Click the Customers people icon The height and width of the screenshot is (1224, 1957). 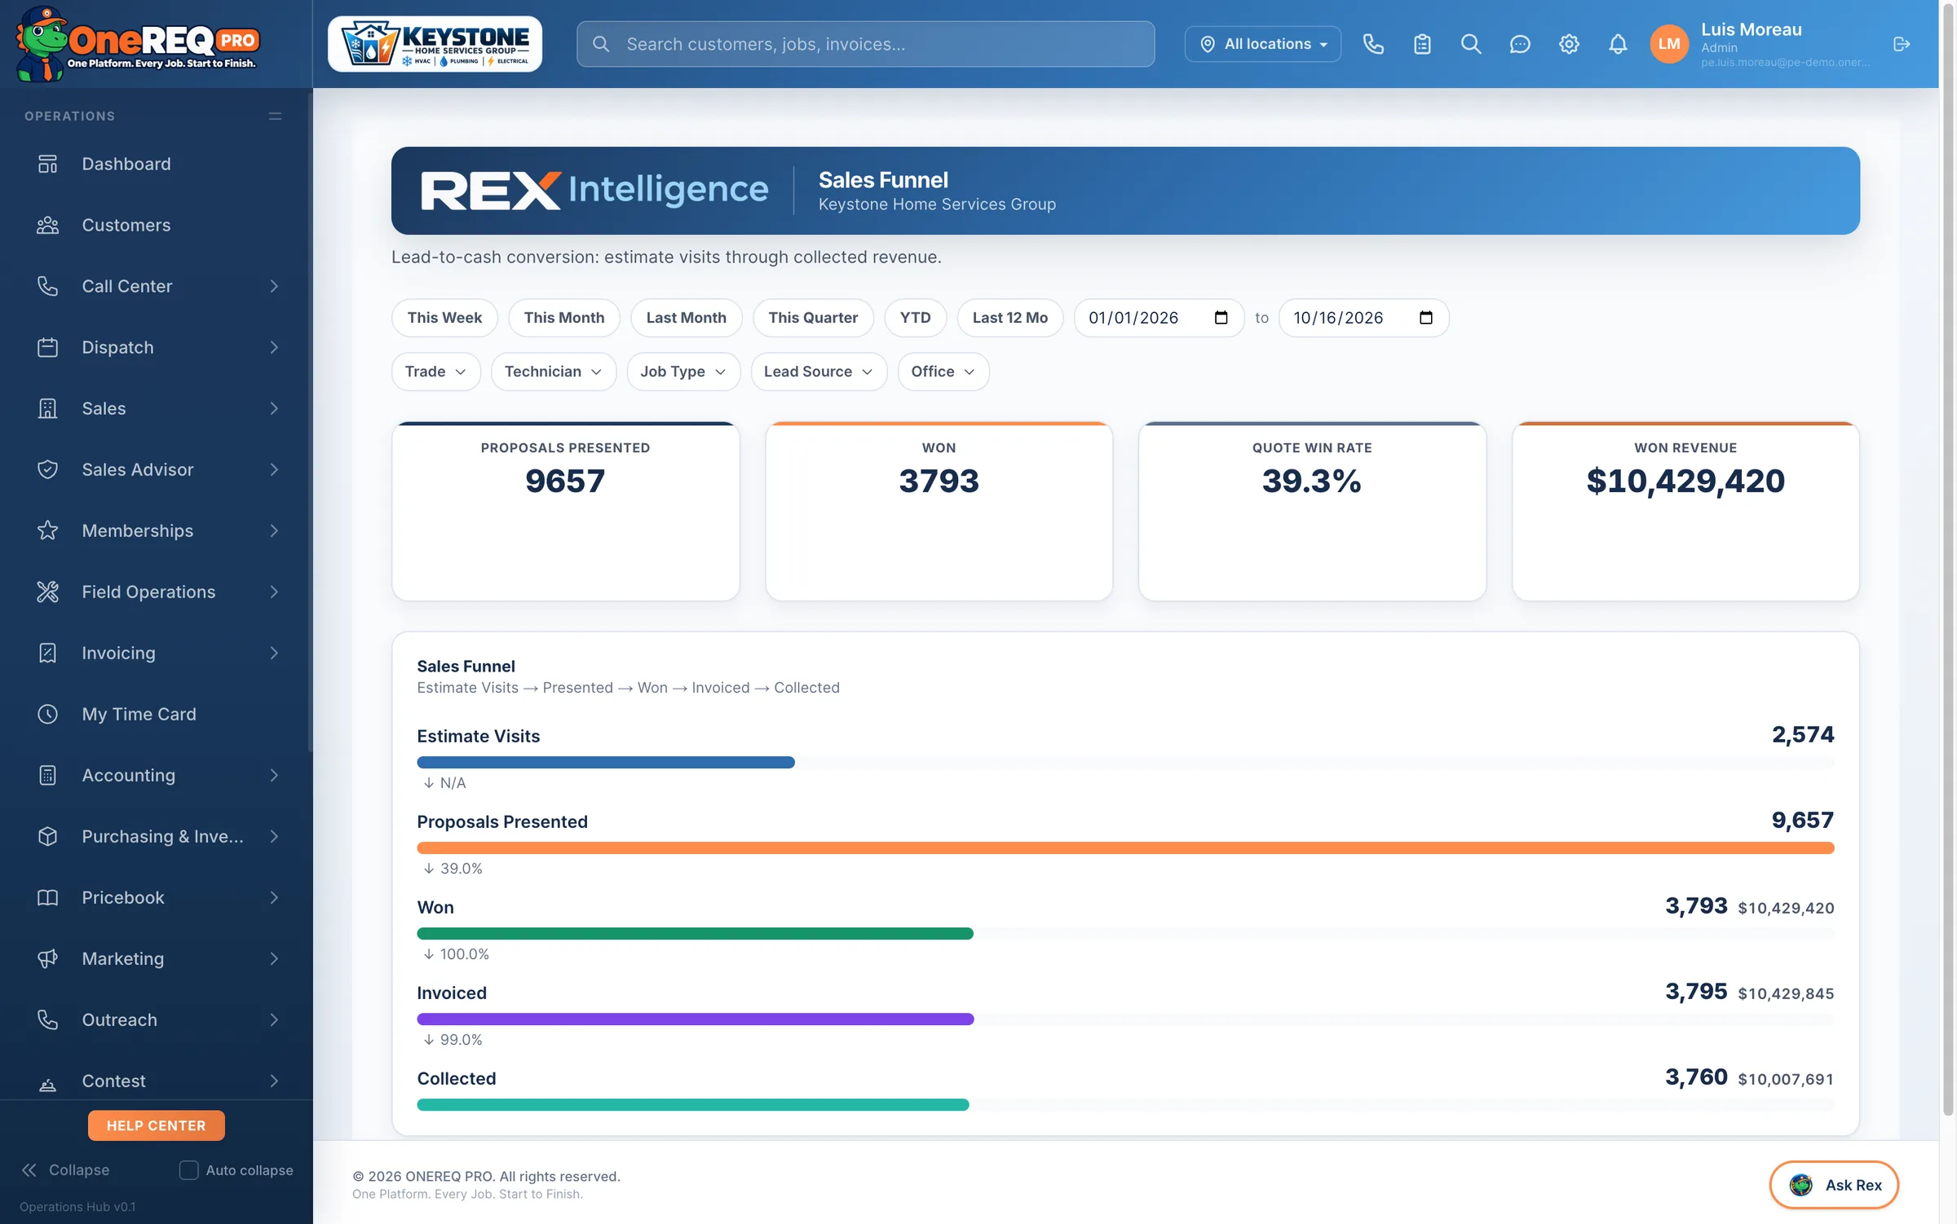(x=48, y=225)
